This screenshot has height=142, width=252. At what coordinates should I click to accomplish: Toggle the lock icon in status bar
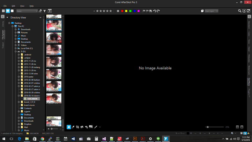pos(245,133)
